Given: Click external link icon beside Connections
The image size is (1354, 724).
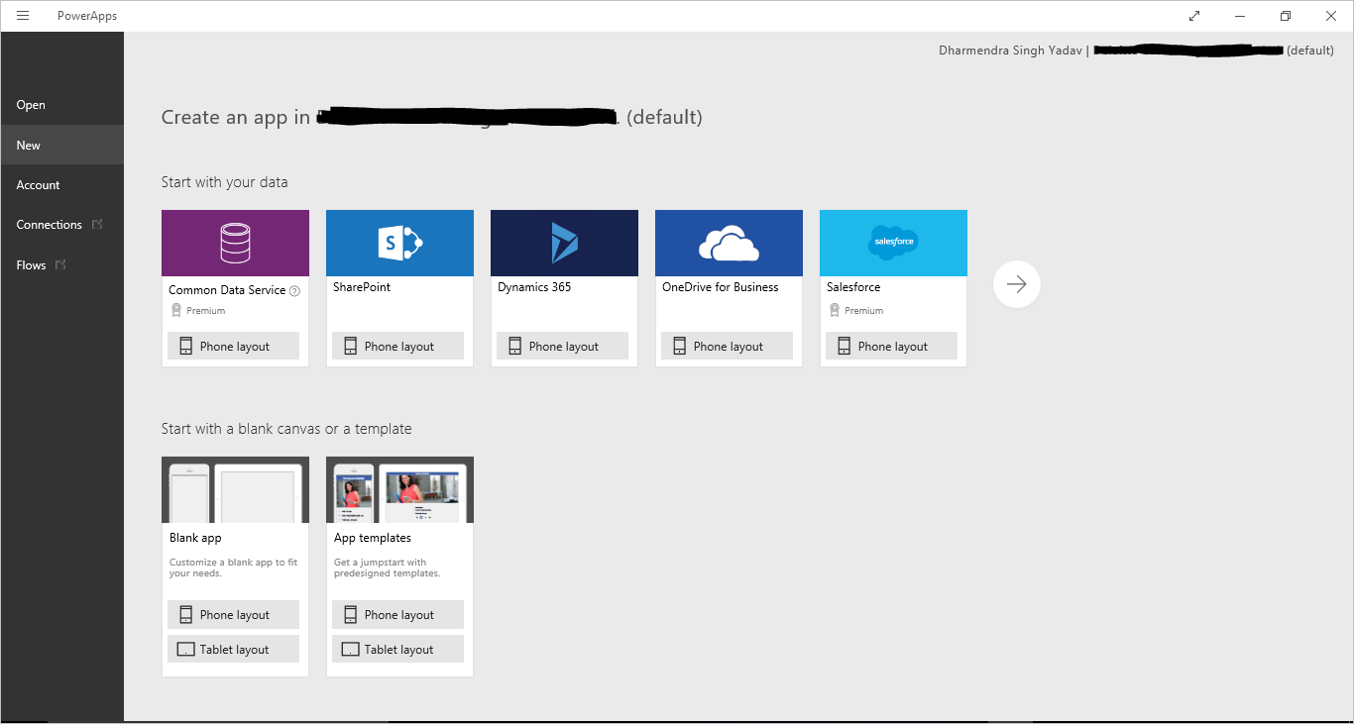Looking at the screenshot, I should tap(97, 225).
